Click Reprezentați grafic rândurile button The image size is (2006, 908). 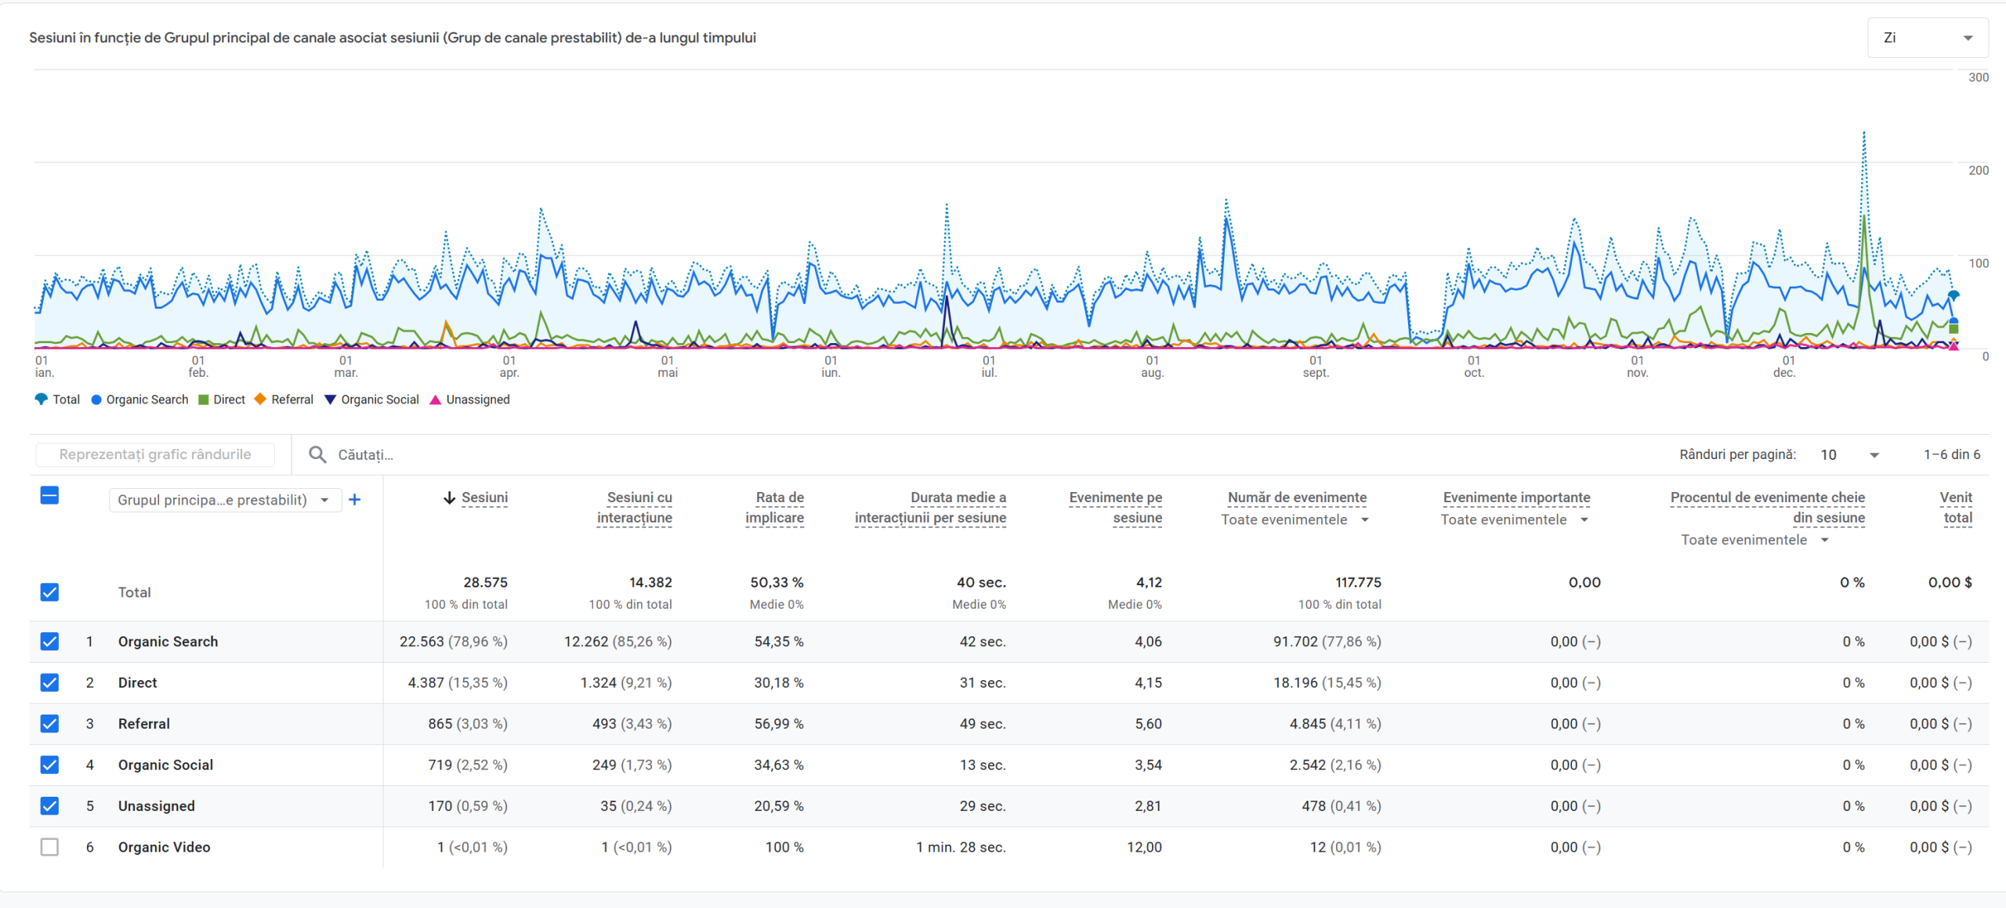click(x=155, y=454)
